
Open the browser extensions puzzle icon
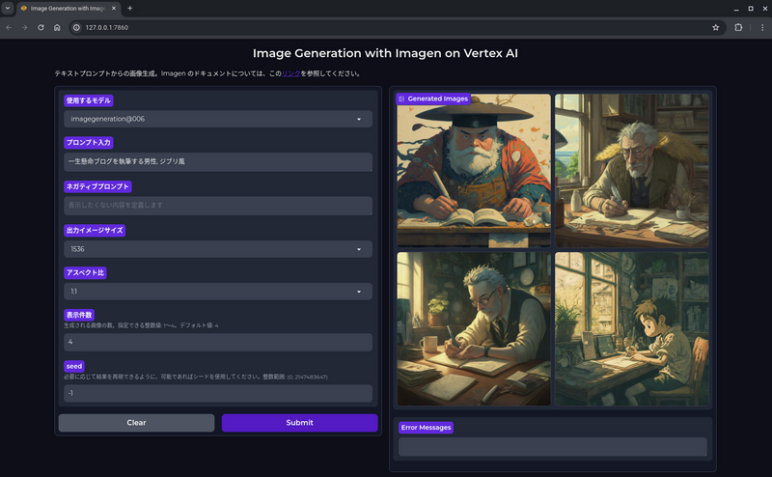(738, 28)
